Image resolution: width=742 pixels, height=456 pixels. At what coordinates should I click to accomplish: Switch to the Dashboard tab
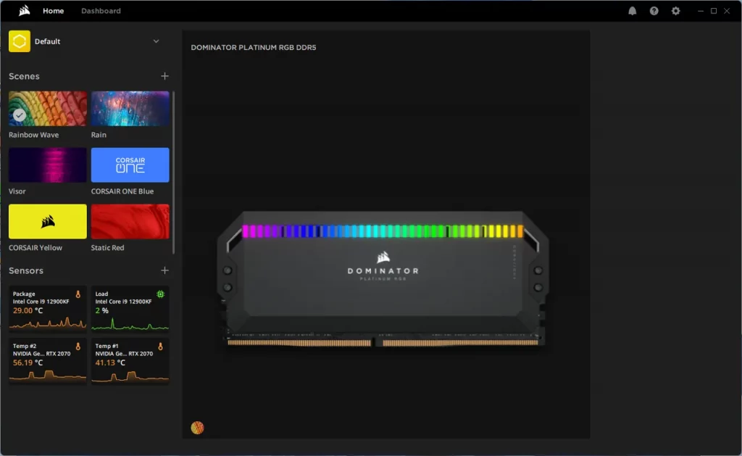tap(101, 11)
